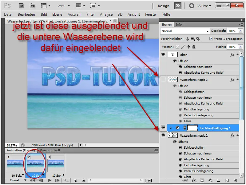Hide the Farbton/Sättigung 1 adjustment layer
The height and width of the screenshot is (185, 246).
point(163,128)
